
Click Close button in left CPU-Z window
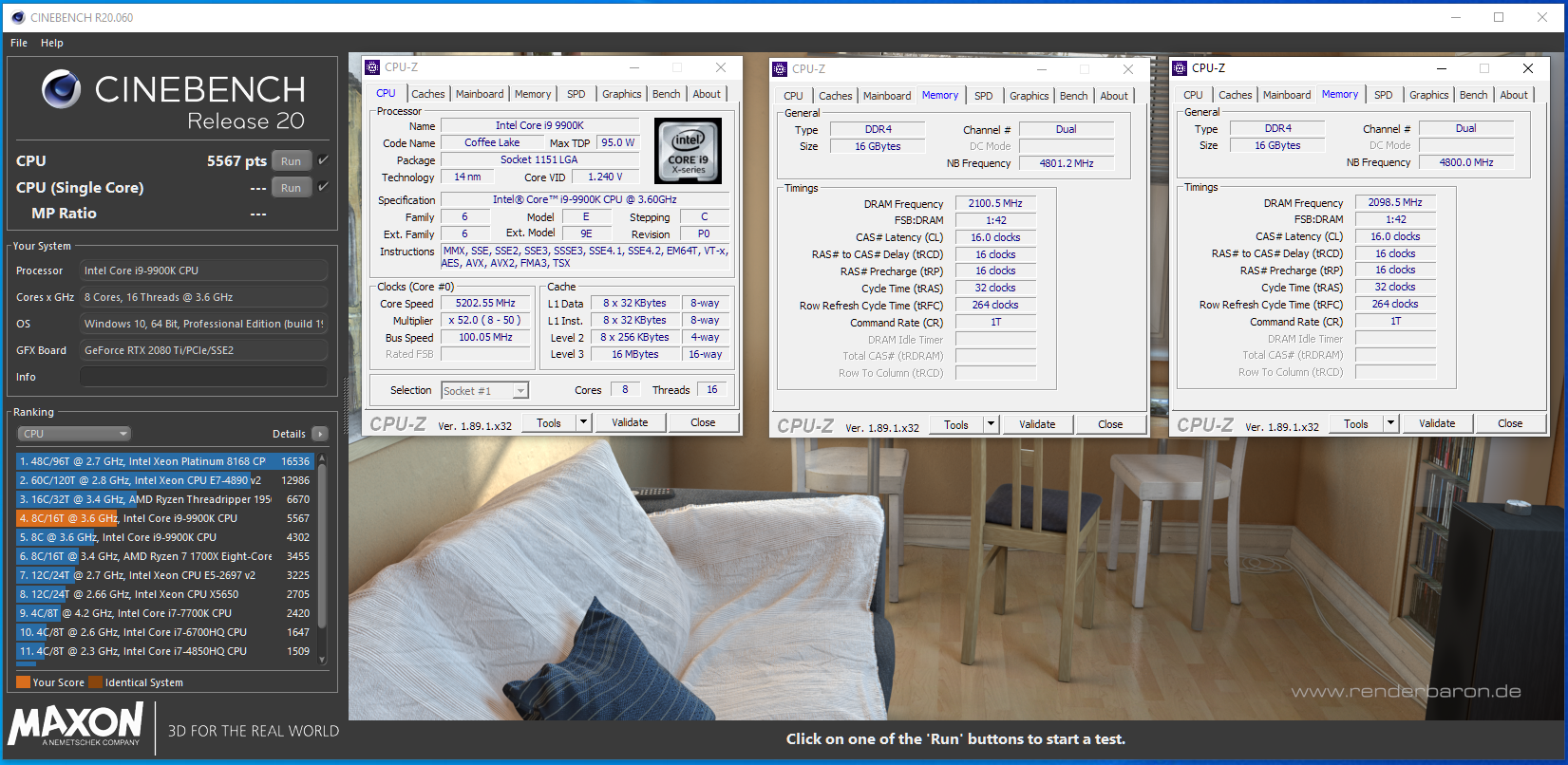click(703, 422)
